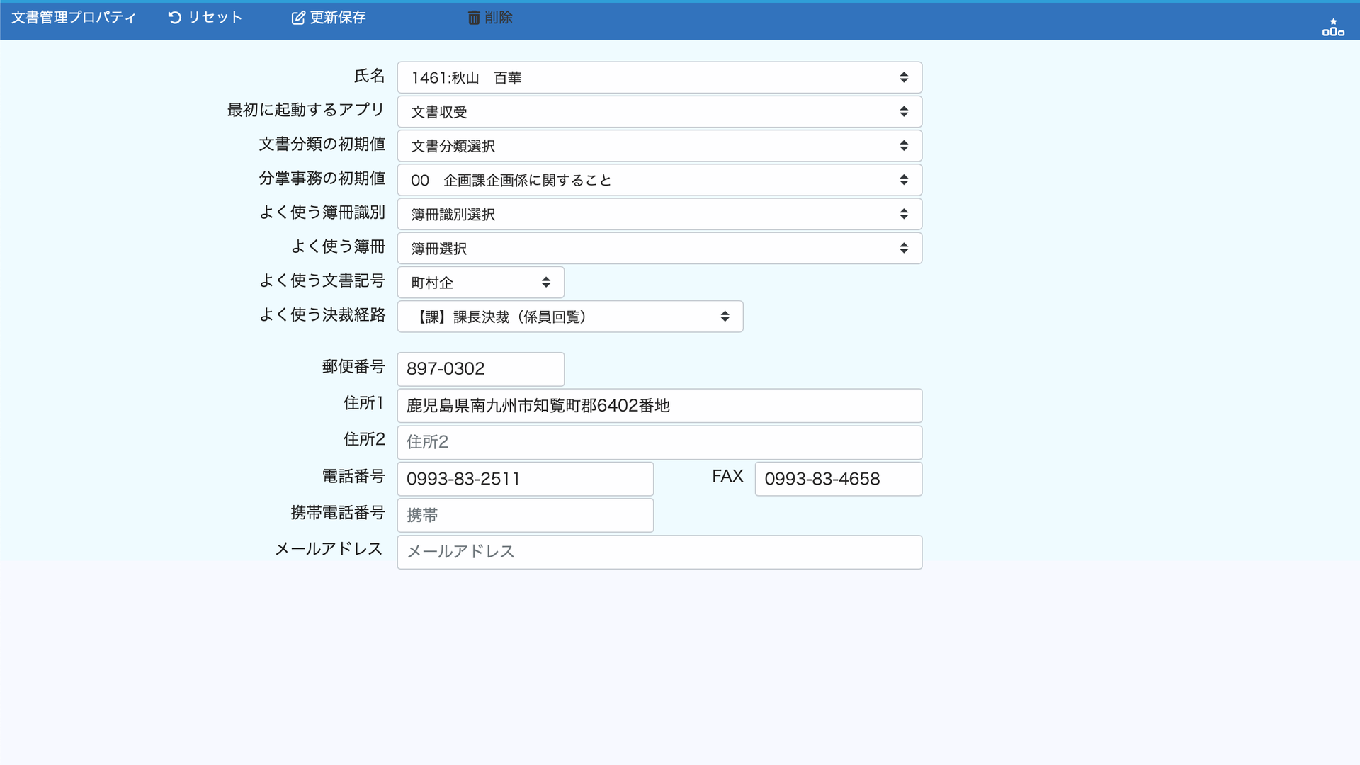Click the 郵便番号 field with 897-0302
Viewport: 1360px width, 765px height.
(480, 369)
